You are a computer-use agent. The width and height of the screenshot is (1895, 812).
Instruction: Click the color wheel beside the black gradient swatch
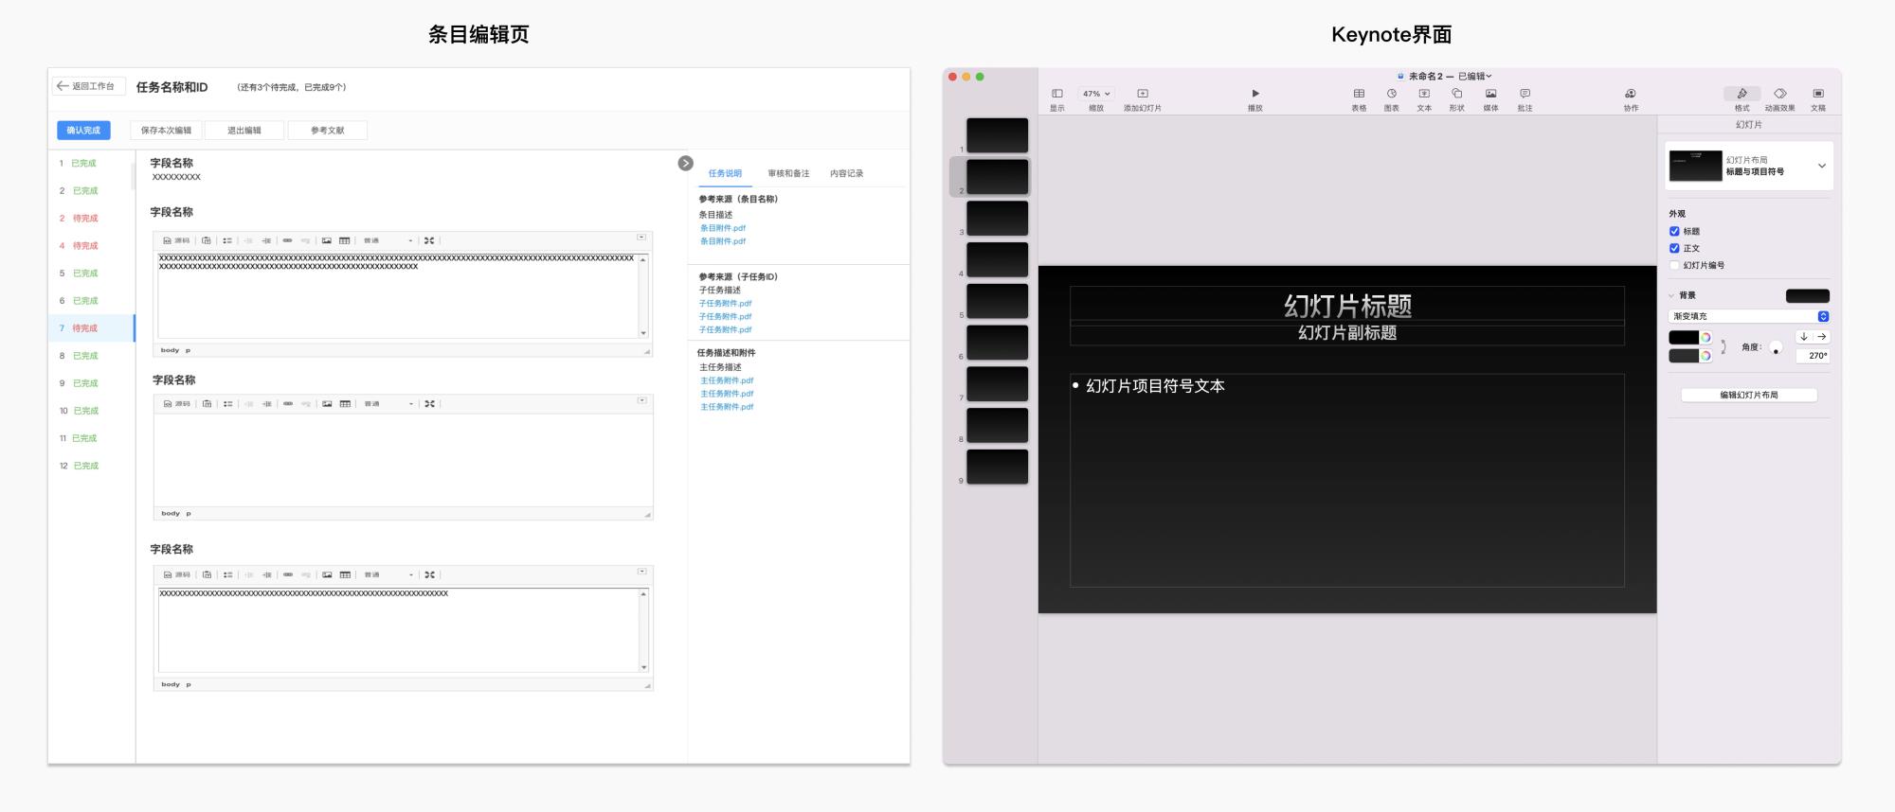[1705, 337]
